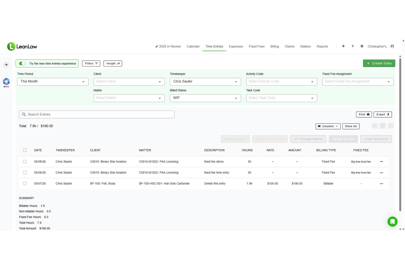Open the Reports tab
Image resolution: width=405 pixels, height=270 pixels.
(322, 47)
